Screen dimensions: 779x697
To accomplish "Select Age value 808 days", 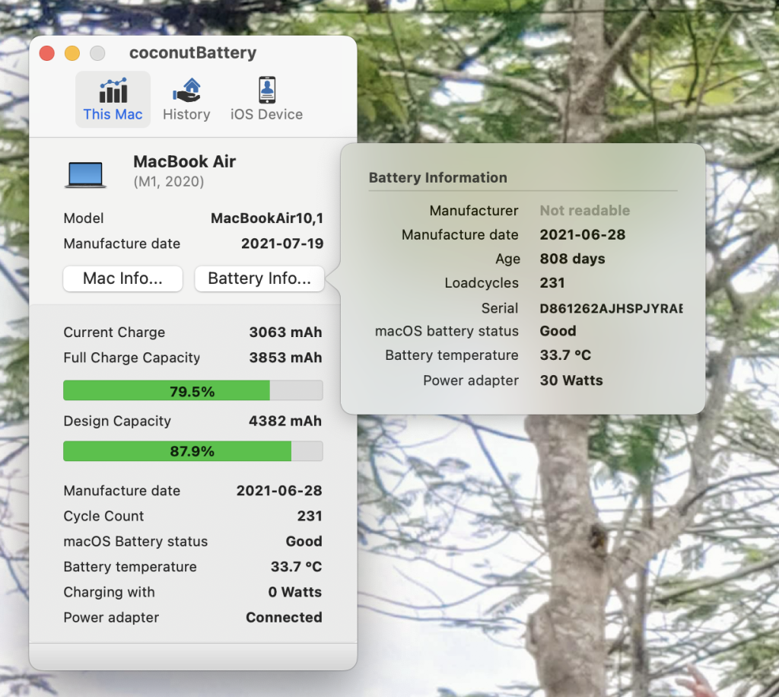I will tap(572, 259).
